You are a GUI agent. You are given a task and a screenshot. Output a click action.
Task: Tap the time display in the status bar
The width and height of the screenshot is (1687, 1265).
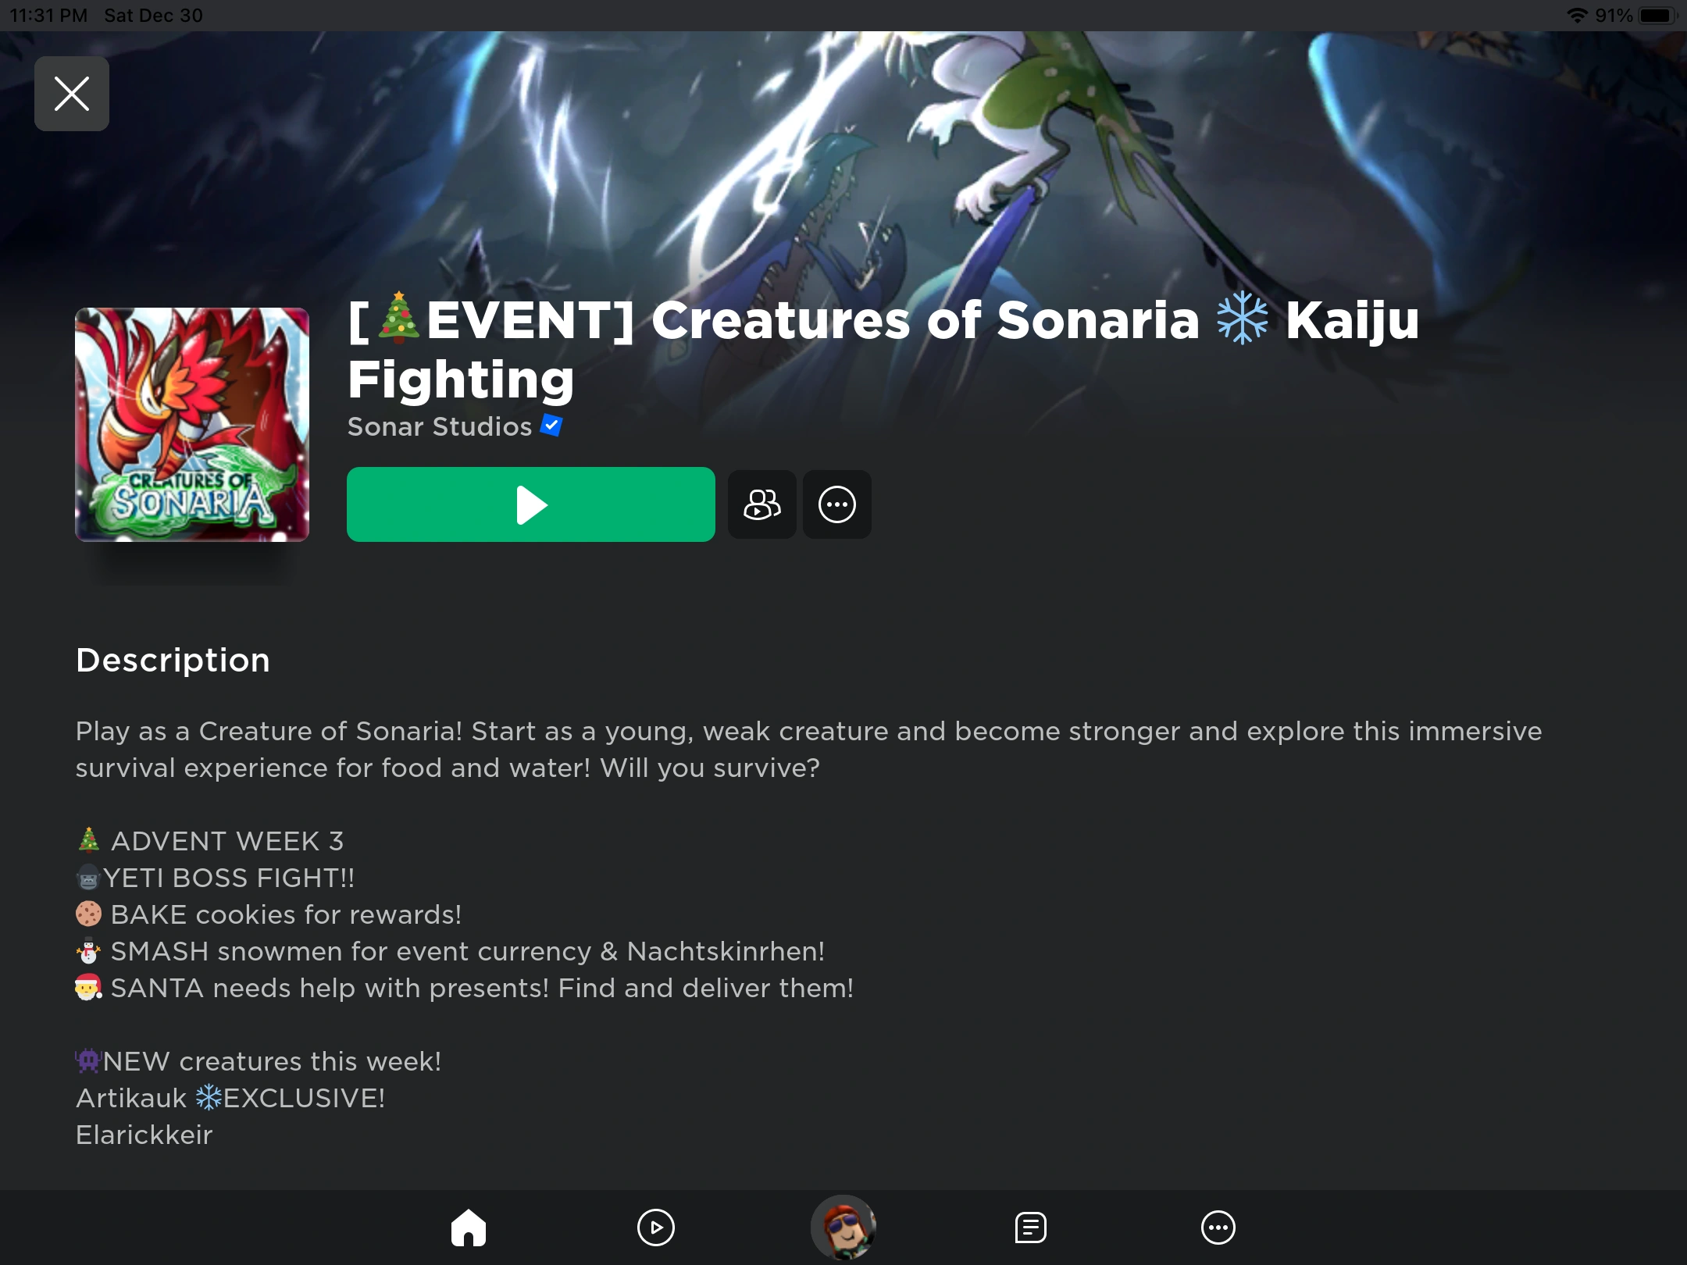click(48, 16)
